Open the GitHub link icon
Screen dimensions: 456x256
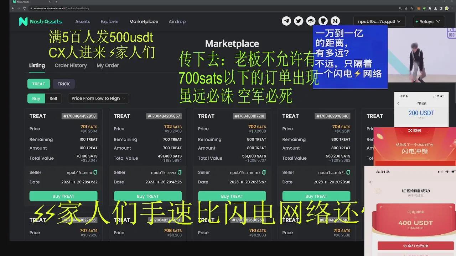[323, 21]
